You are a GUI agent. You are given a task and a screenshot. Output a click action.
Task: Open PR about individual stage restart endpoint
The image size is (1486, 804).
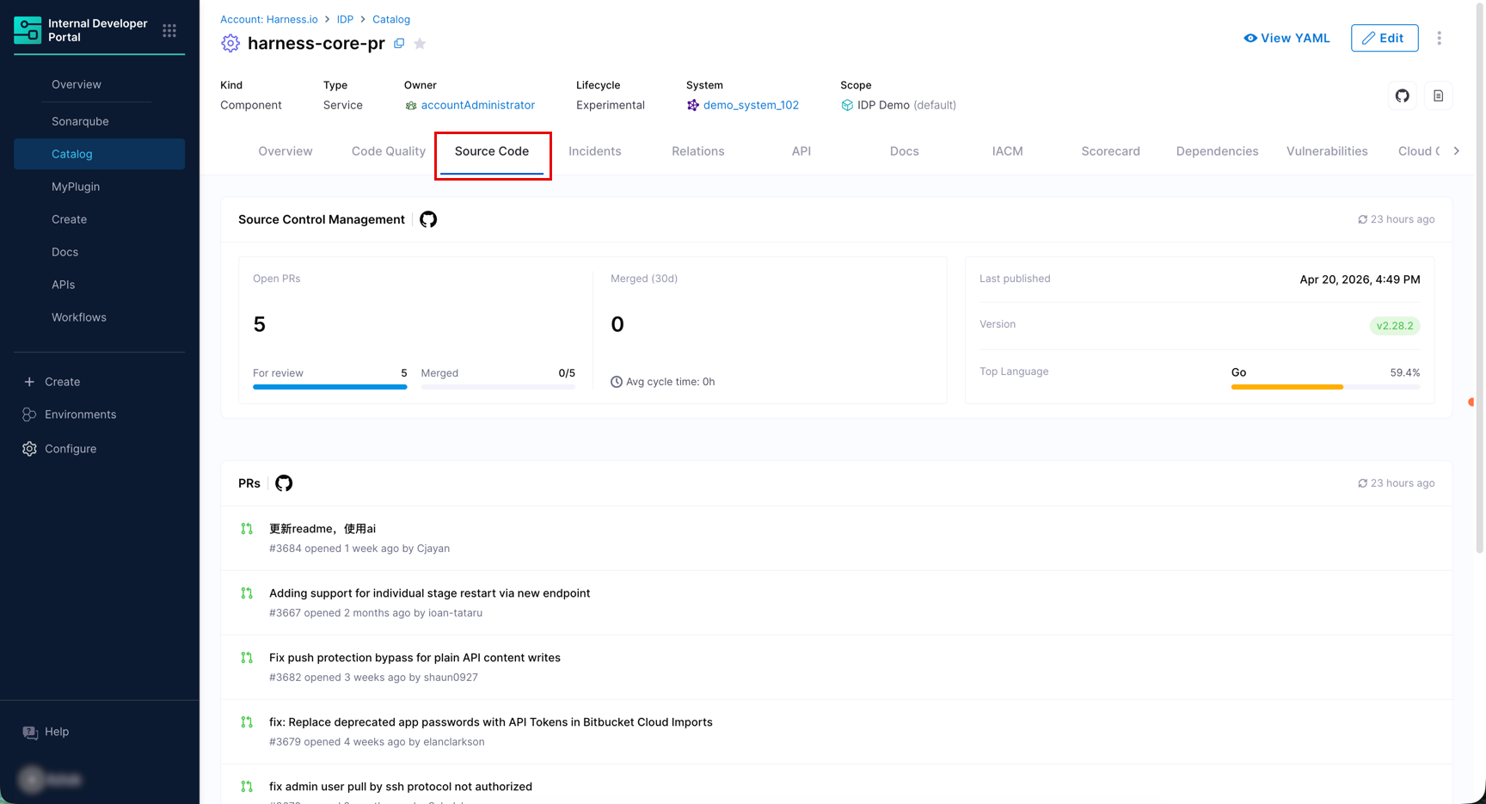429,593
